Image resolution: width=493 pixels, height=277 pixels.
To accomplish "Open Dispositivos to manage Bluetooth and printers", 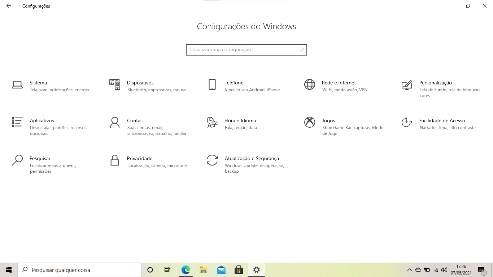I will pos(140,86).
